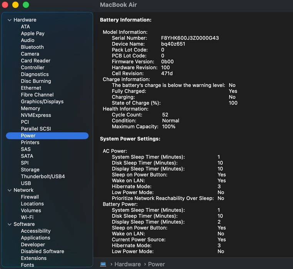Click the Hardware section label
The image size is (293, 269).
[x=25, y=20]
